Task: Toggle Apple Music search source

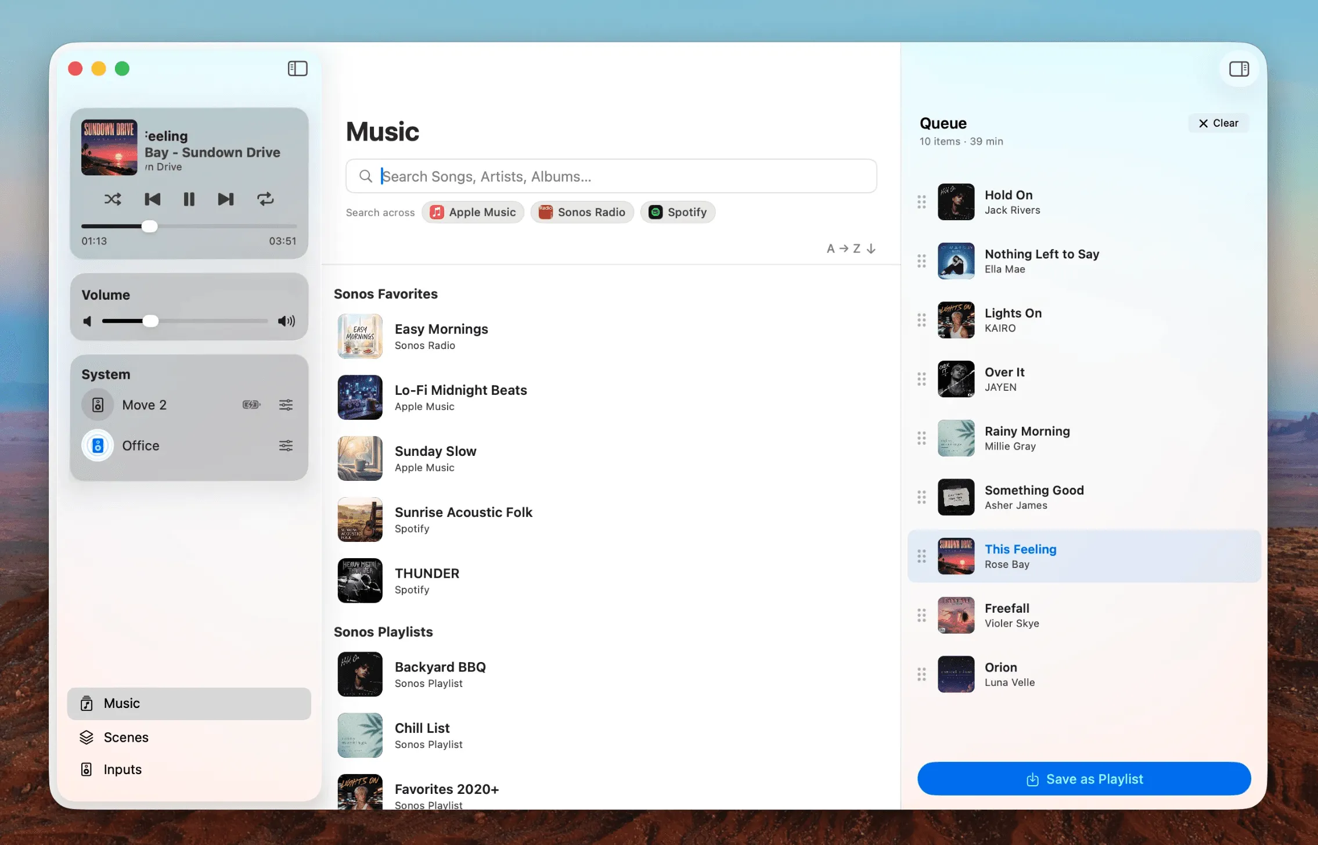Action: click(x=473, y=212)
